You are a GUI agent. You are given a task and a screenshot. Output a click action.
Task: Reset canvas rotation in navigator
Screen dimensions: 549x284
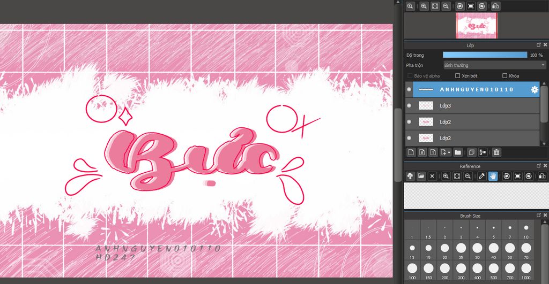pos(471,6)
